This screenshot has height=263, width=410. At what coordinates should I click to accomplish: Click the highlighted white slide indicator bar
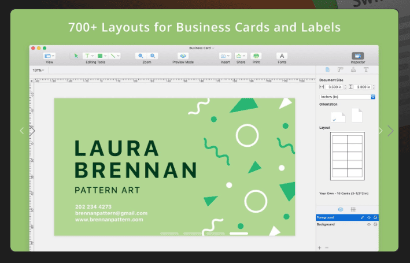click(239, 234)
